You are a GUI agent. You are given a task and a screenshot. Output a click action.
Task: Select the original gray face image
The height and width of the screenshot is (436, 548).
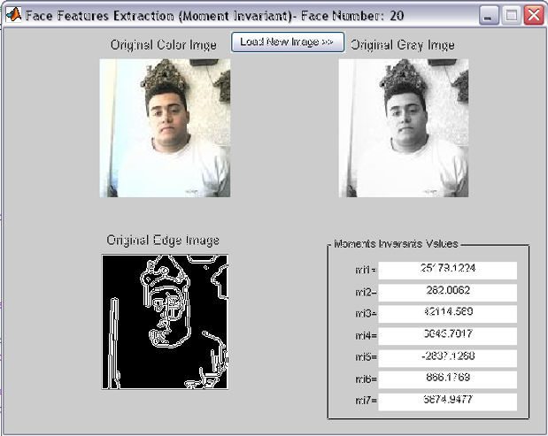(x=404, y=128)
